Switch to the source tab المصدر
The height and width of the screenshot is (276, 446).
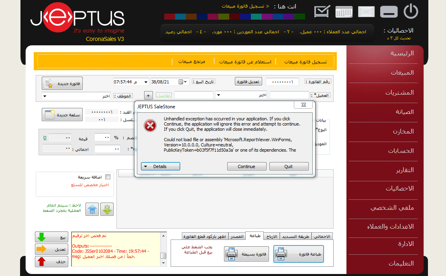(237, 237)
